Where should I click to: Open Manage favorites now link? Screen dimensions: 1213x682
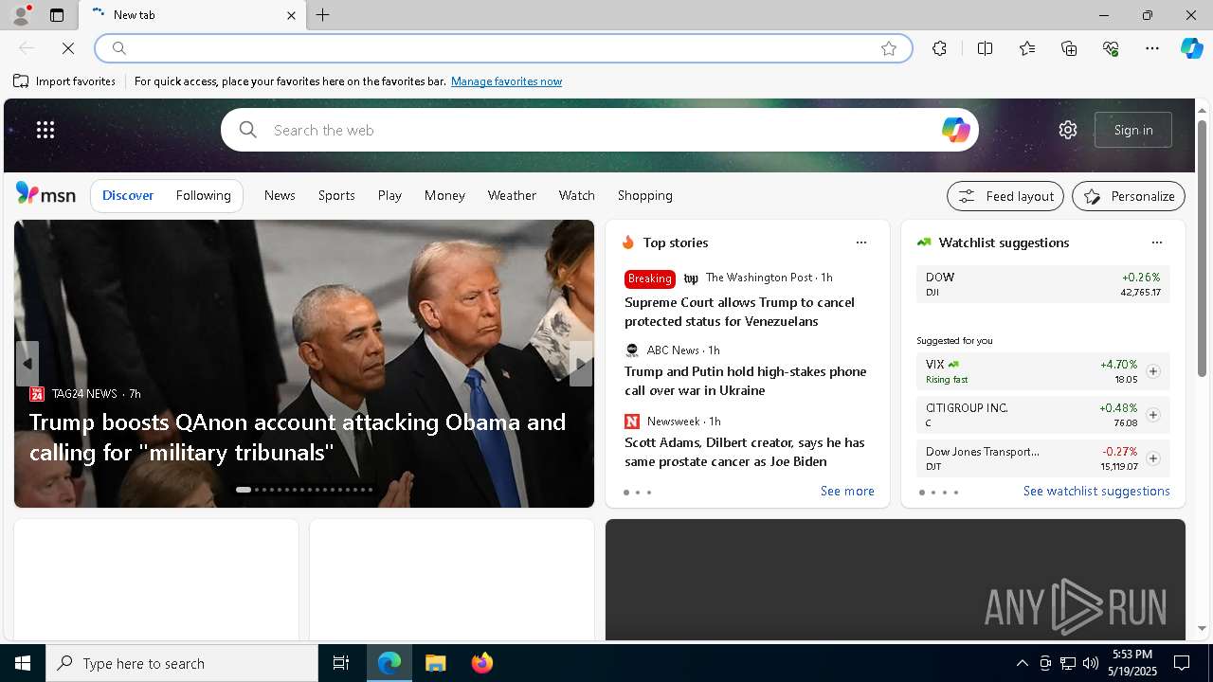coord(506,81)
